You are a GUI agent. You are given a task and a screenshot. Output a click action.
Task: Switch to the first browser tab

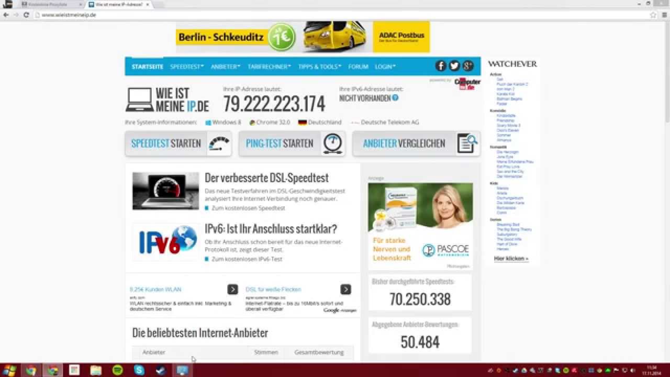[51, 4]
